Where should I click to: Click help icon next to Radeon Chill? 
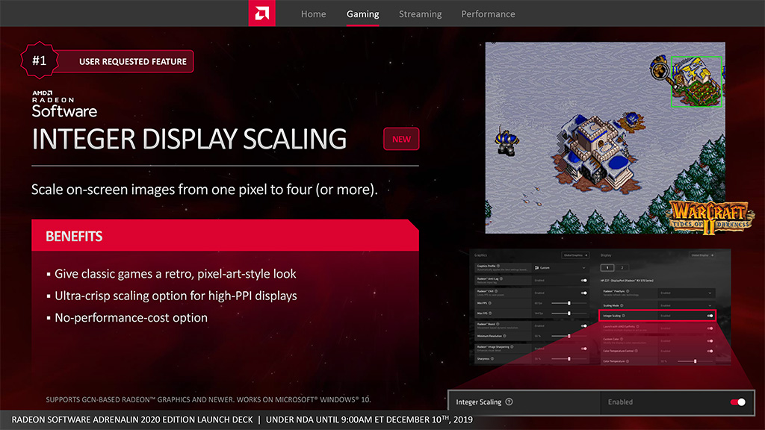[x=496, y=291]
